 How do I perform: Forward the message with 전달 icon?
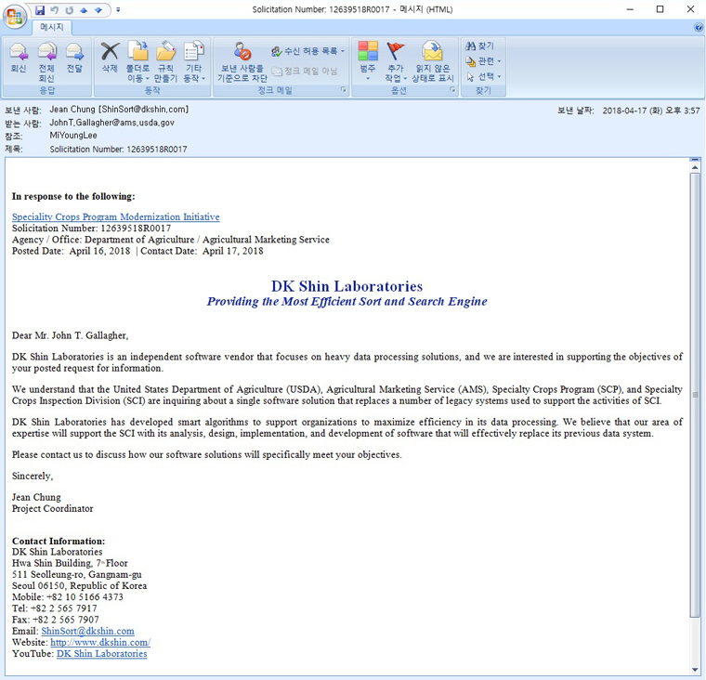74,58
